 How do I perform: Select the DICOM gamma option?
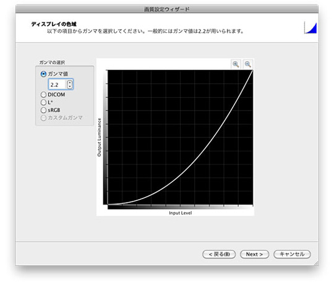point(43,95)
